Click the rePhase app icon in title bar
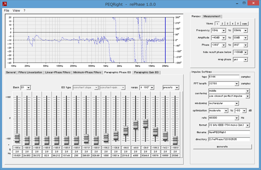 5,3
